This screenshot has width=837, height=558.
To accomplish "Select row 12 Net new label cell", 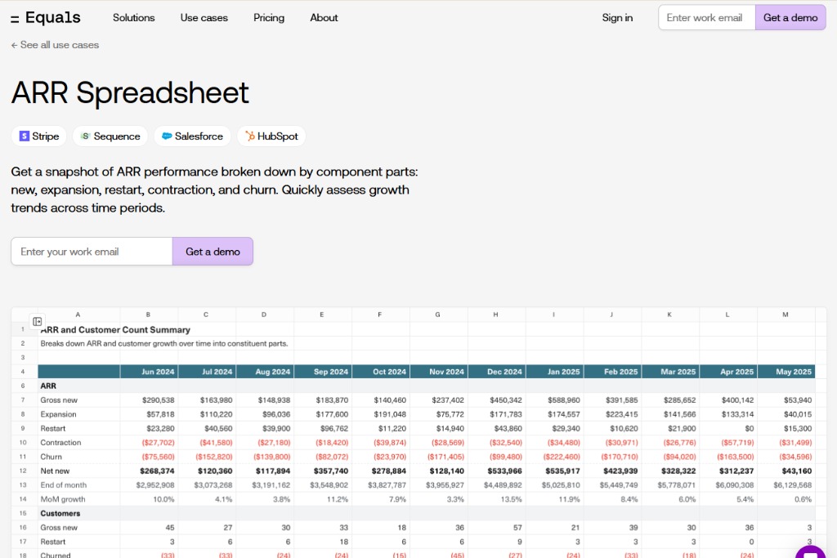I will point(78,471).
